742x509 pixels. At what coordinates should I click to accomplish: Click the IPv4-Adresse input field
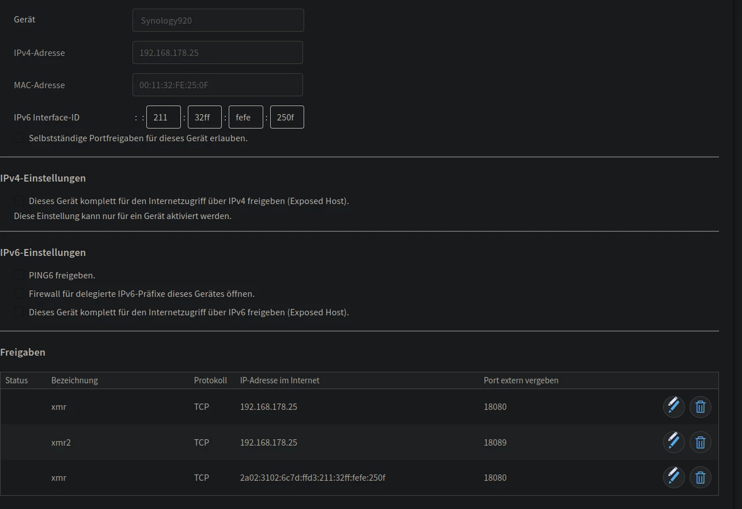pyautogui.click(x=218, y=52)
